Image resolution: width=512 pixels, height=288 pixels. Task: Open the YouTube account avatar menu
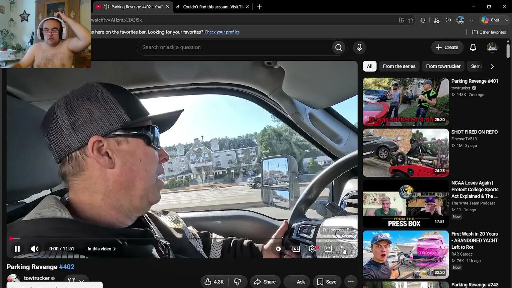[x=492, y=47]
